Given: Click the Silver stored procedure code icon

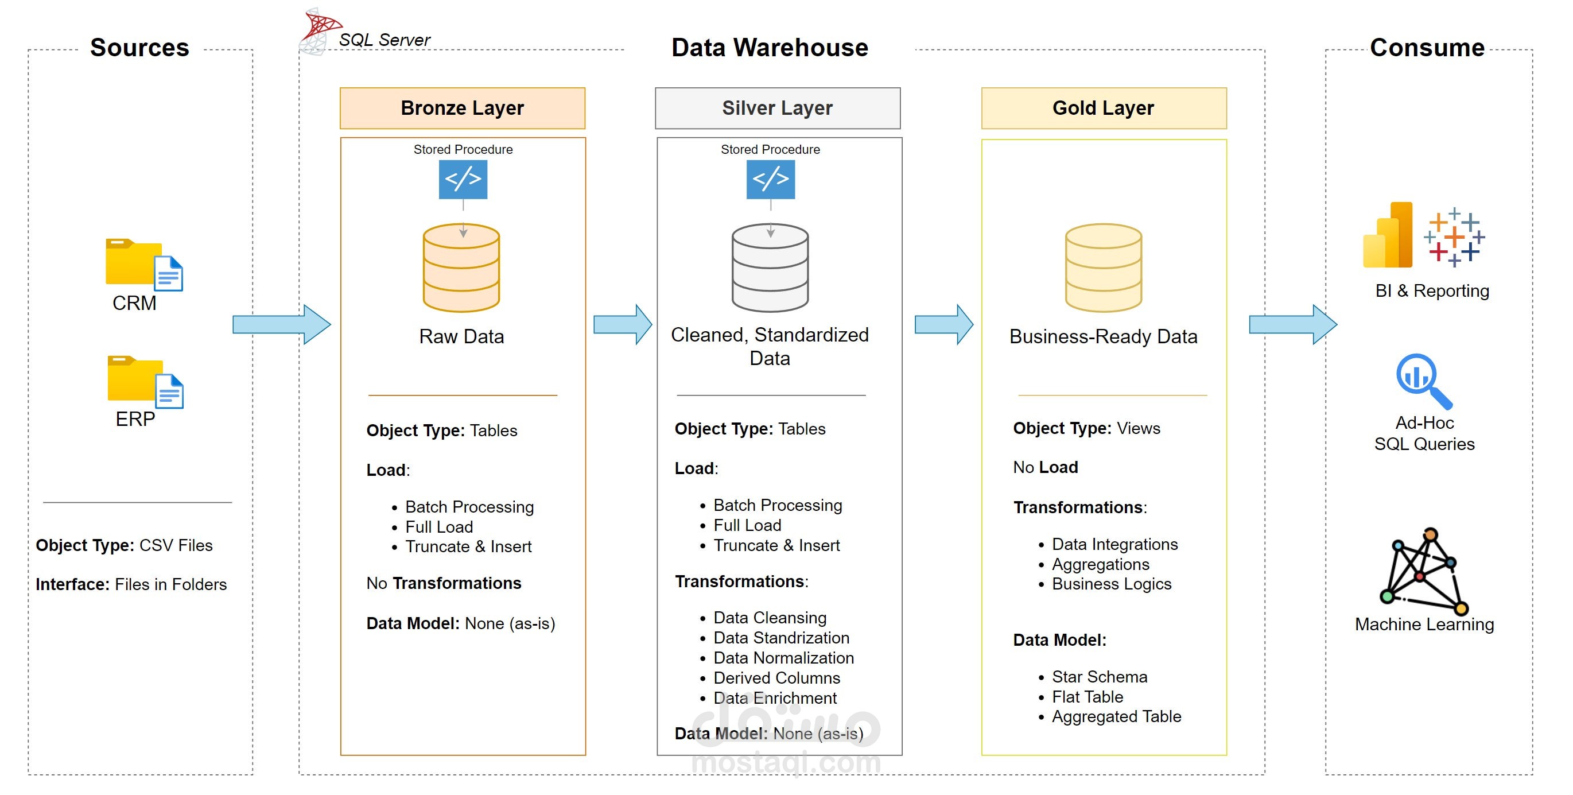Looking at the screenshot, I should coord(771,180).
